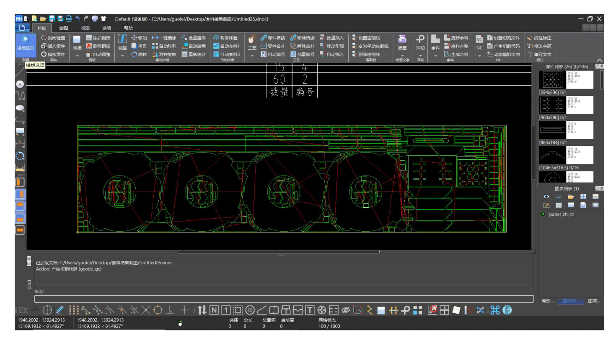The height and width of the screenshot is (340, 616).
Task: Click 产生切割代码 generate cutting code
Action: tap(503, 46)
